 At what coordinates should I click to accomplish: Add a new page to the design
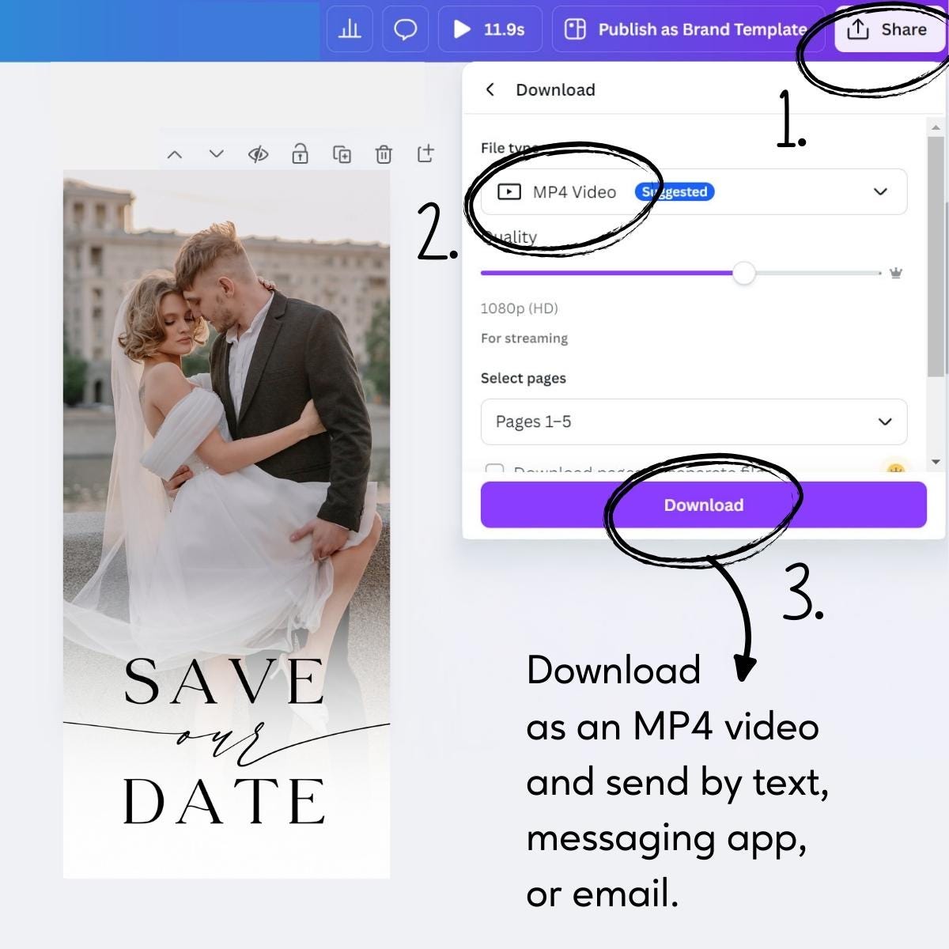(426, 154)
